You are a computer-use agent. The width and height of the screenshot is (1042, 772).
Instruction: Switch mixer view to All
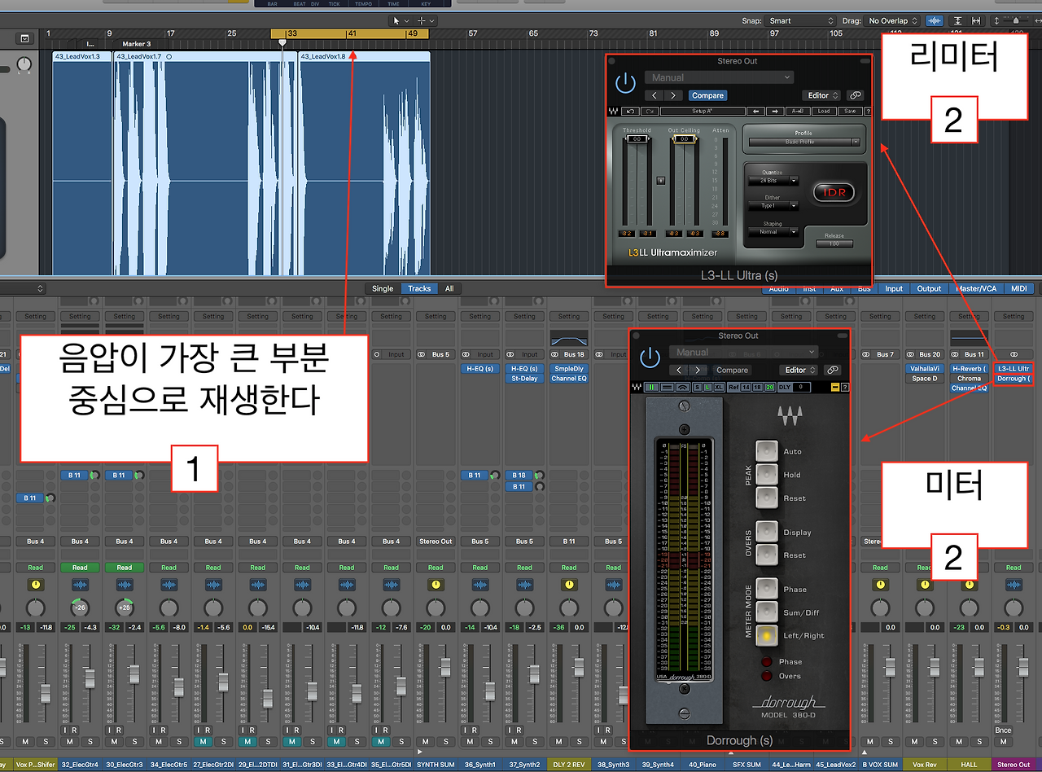pyautogui.click(x=449, y=288)
